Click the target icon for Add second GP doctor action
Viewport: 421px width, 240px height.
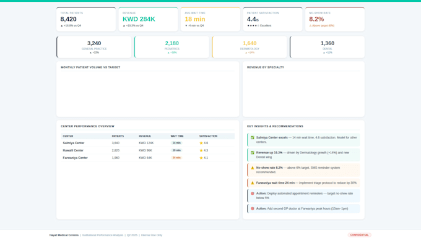[253, 208]
